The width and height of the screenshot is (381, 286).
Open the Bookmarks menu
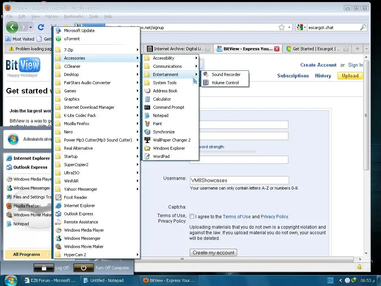pos(73,16)
